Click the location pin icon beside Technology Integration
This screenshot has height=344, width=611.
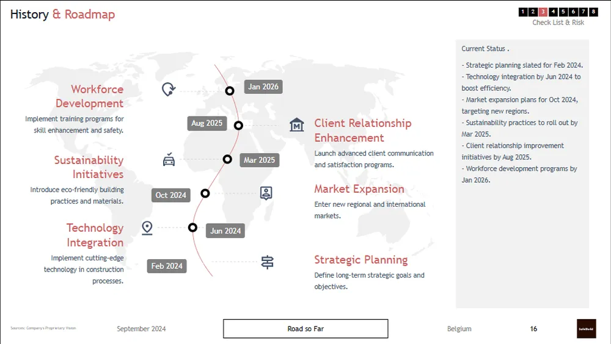click(x=147, y=228)
